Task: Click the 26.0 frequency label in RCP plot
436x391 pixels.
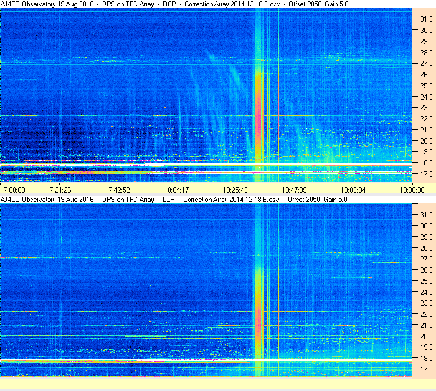Action: click(427, 75)
